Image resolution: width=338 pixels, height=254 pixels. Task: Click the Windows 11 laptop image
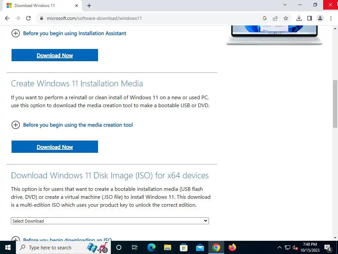pyautogui.click(x=274, y=35)
